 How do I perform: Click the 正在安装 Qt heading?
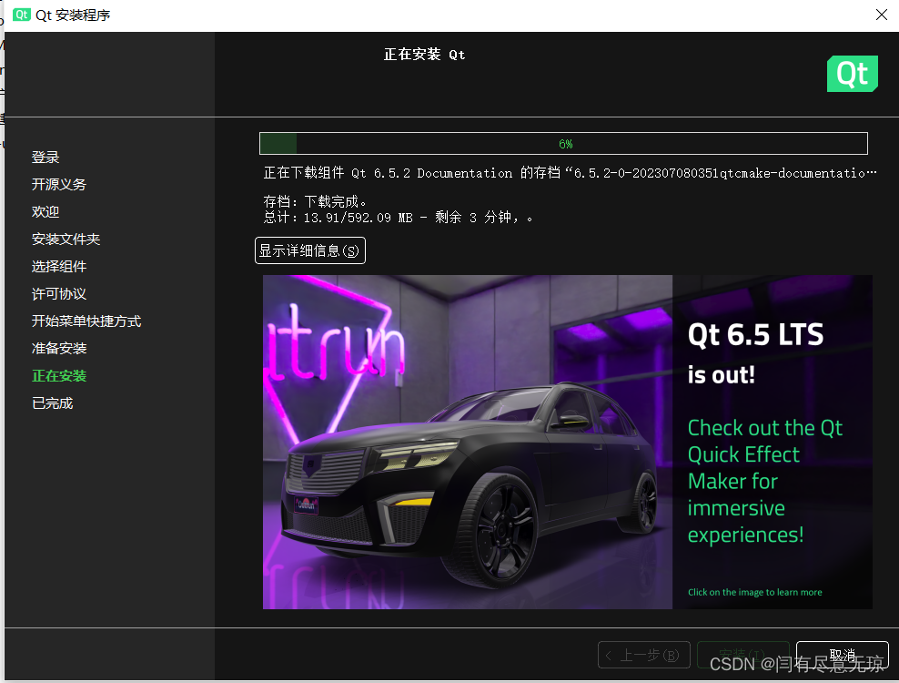tap(424, 55)
